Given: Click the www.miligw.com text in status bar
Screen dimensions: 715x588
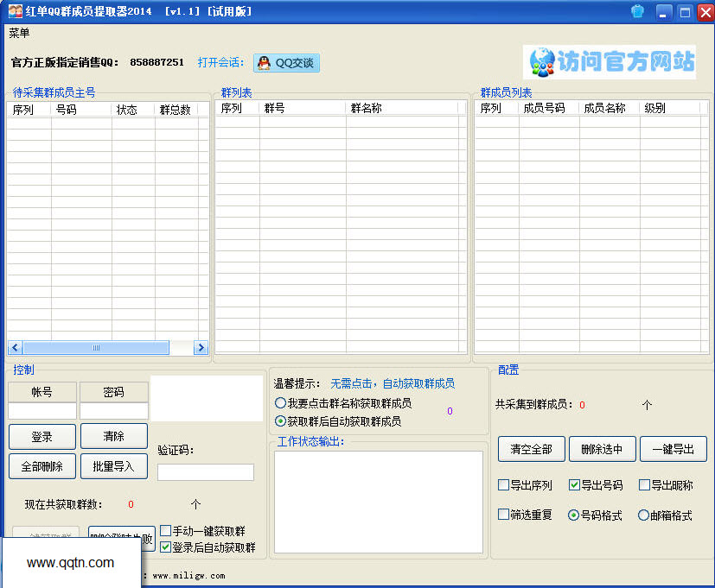Looking at the screenshot, I should coord(188,576).
